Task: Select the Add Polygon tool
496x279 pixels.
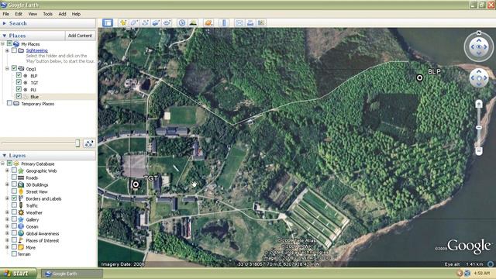Action: coord(134,22)
